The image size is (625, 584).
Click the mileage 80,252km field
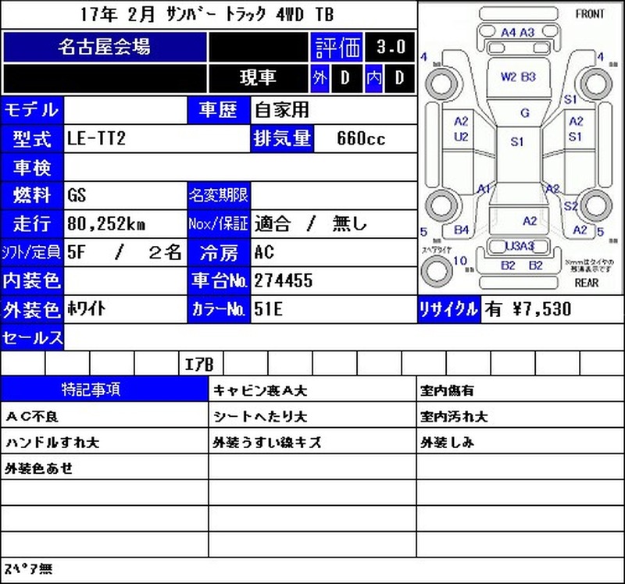[125, 224]
